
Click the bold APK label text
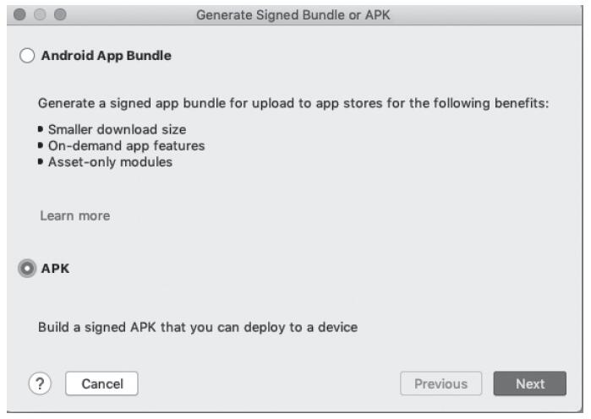[x=56, y=269]
